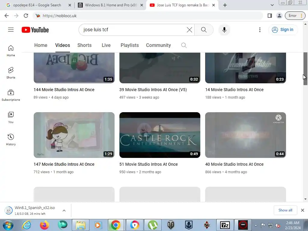Close the Windows 8.1 Home and Pro tab
The width and height of the screenshot is (308, 231).
pos(142,5)
